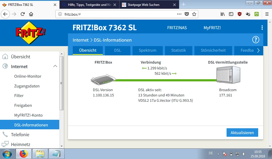
Task: Close the Startpage Web Suchen tab
Action: coord(175,5)
